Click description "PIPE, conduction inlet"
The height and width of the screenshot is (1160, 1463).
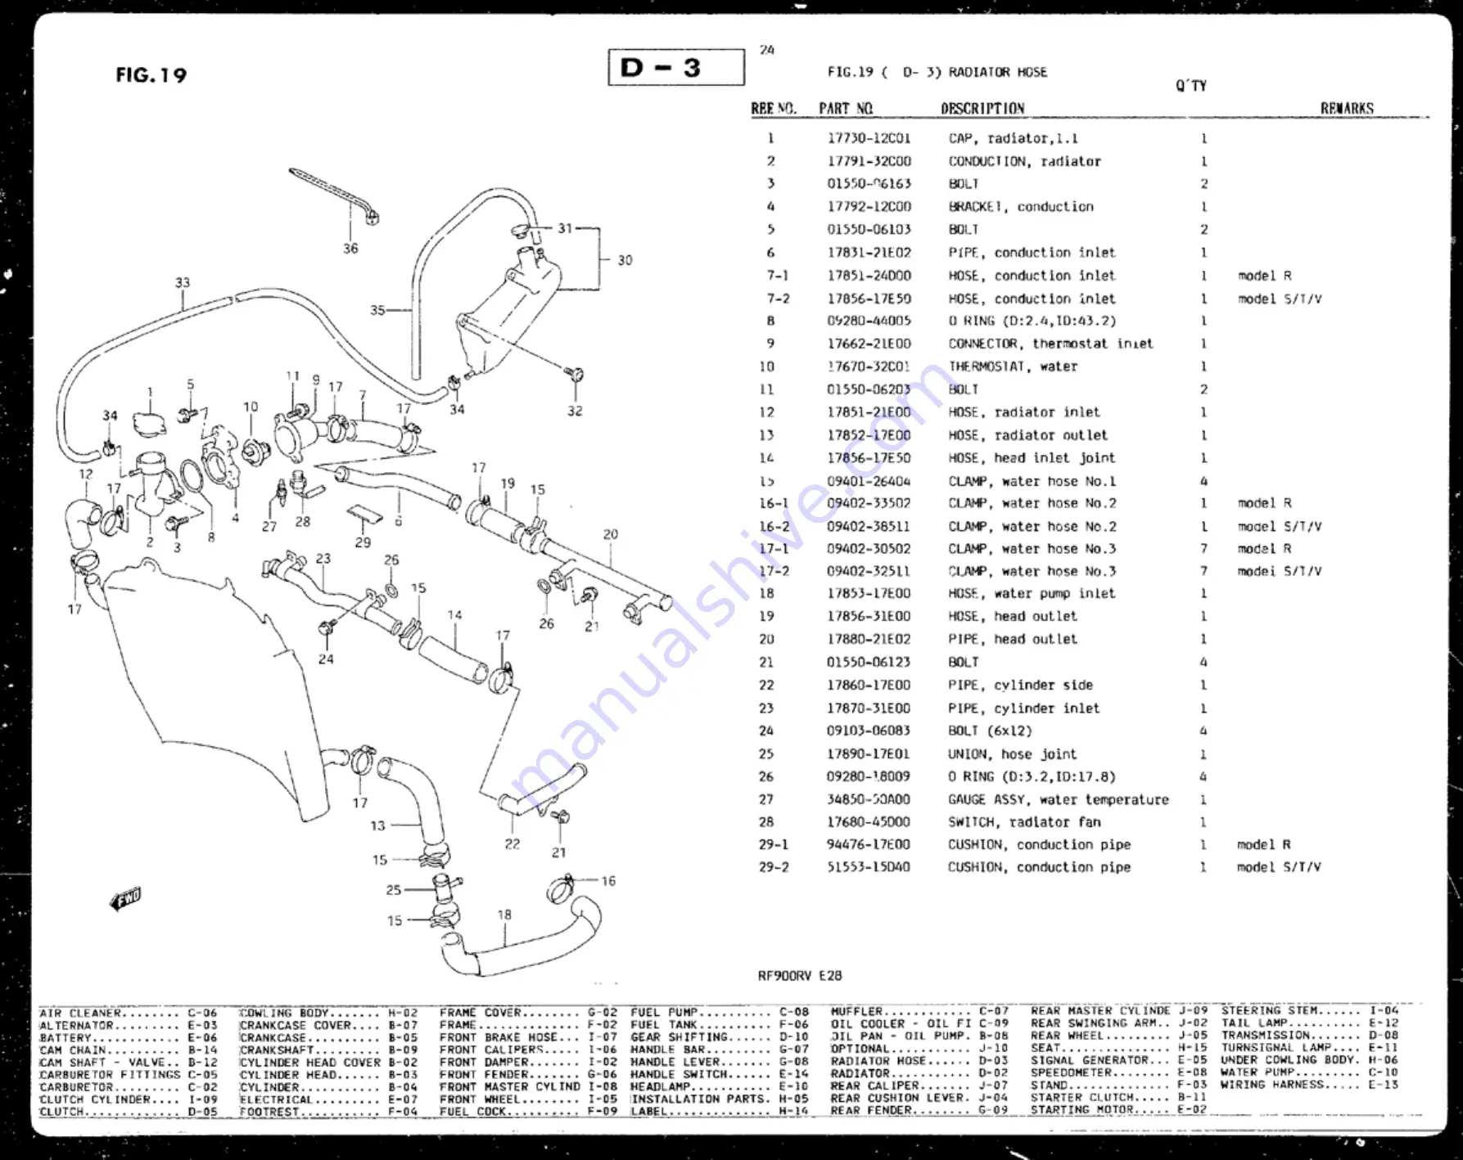[x=1032, y=253]
